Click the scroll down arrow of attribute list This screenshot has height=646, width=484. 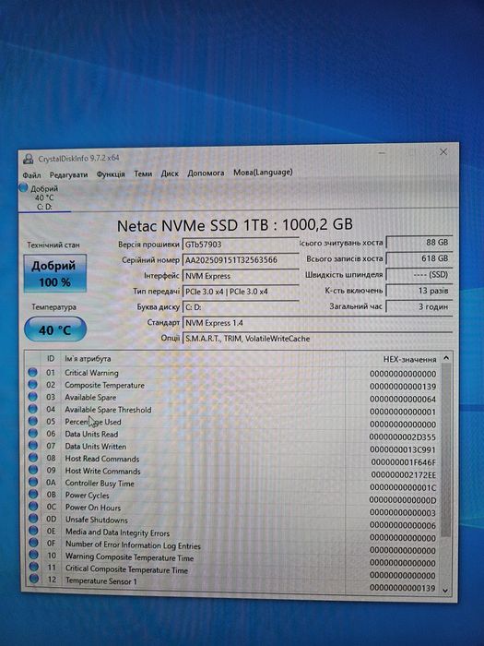point(445,590)
